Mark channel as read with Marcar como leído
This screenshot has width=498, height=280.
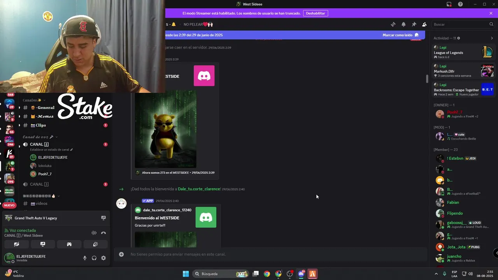coord(401,35)
